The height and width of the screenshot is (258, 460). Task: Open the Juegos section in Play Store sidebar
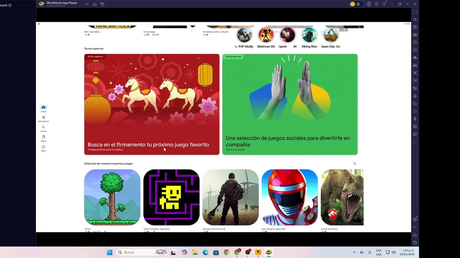43,109
